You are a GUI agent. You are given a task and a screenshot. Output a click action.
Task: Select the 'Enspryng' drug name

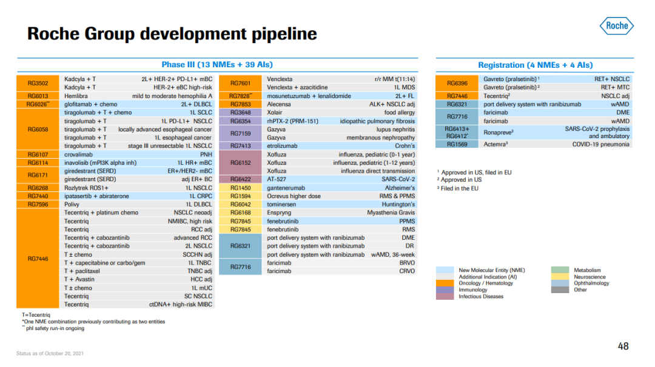(279, 213)
